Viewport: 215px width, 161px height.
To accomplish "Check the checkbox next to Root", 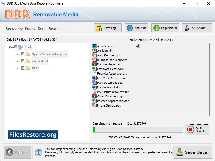I will point(16,47).
